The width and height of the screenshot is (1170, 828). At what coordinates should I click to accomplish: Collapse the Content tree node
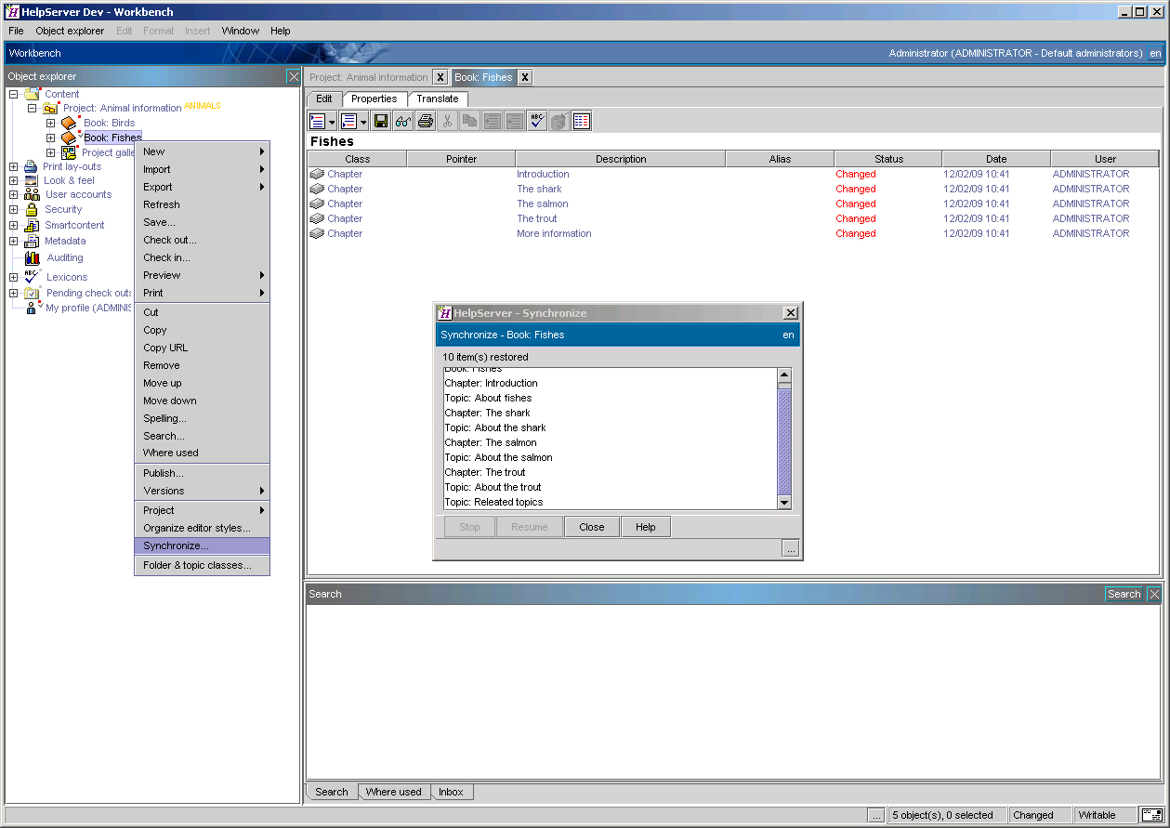[x=14, y=94]
